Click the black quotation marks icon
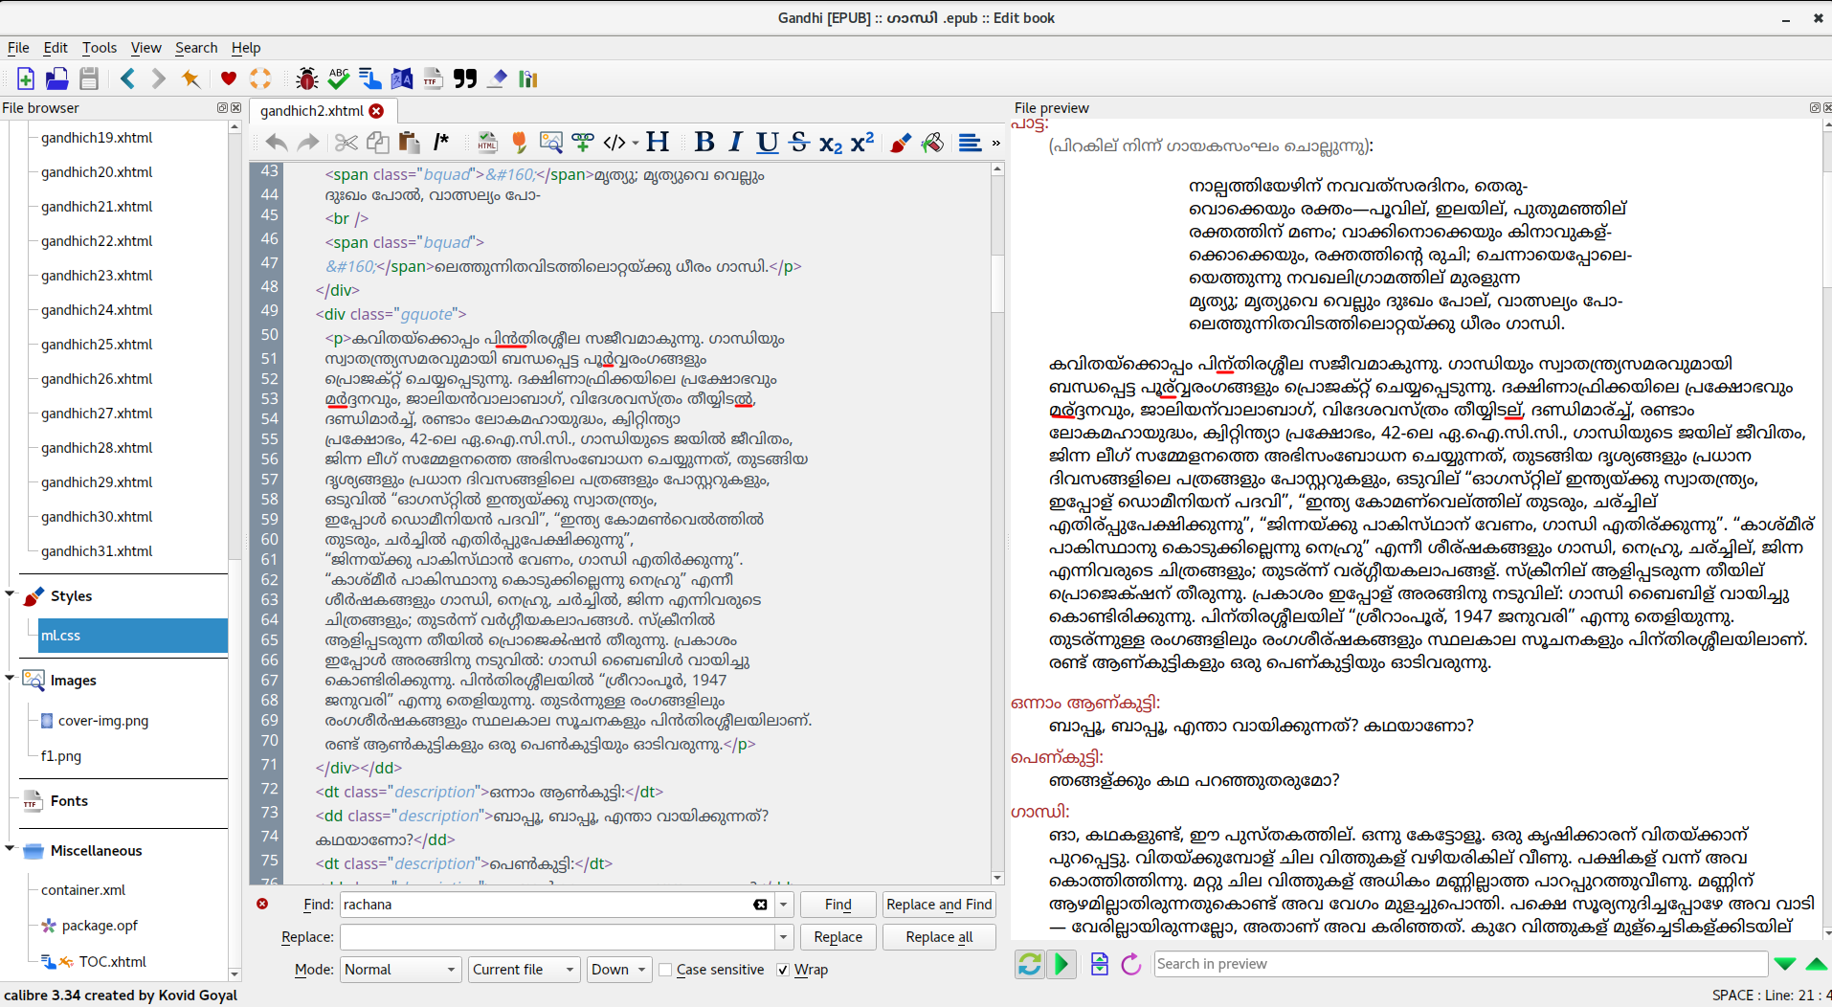The image size is (1832, 1007). pyautogui.click(x=465, y=78)
